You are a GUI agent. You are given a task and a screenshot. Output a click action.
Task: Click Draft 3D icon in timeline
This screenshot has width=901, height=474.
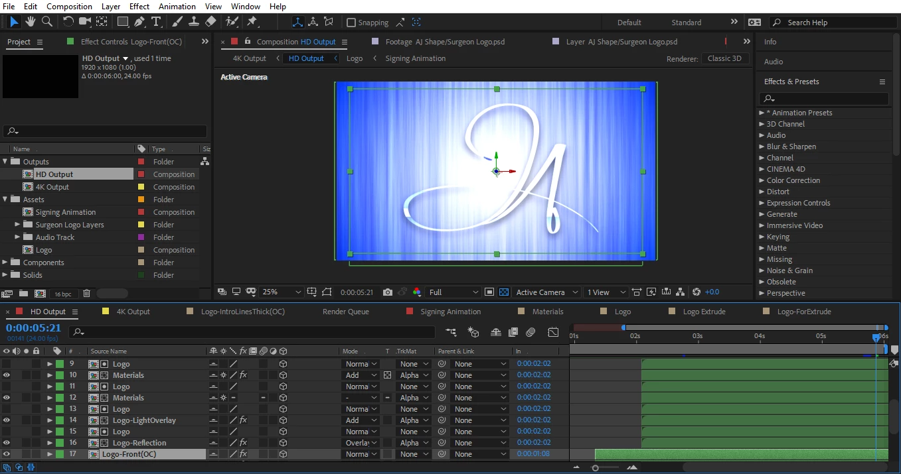pos(473,332)
